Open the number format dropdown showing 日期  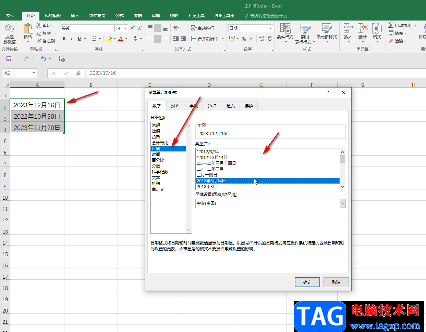click(x=270, y=28)
